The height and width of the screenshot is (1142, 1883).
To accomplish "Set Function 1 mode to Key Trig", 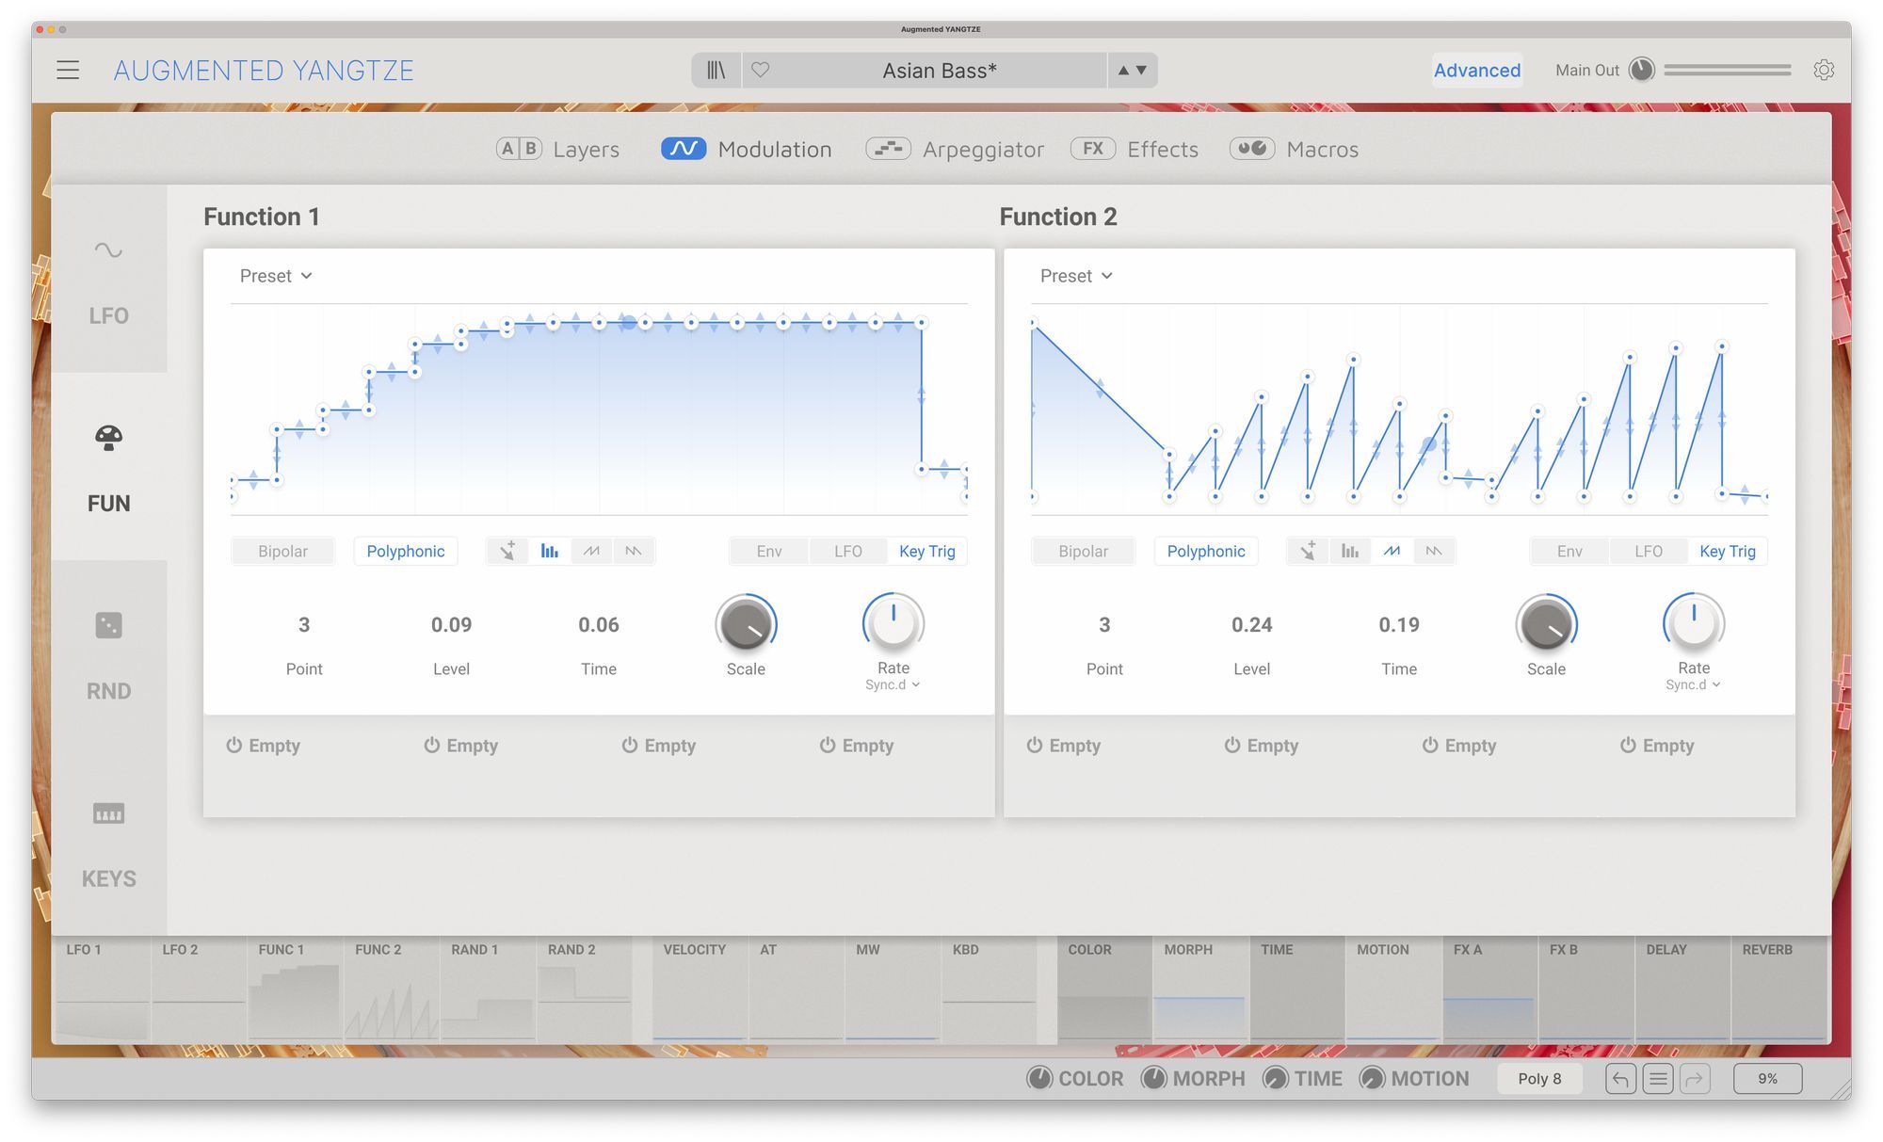I will [x=927, y=551].
